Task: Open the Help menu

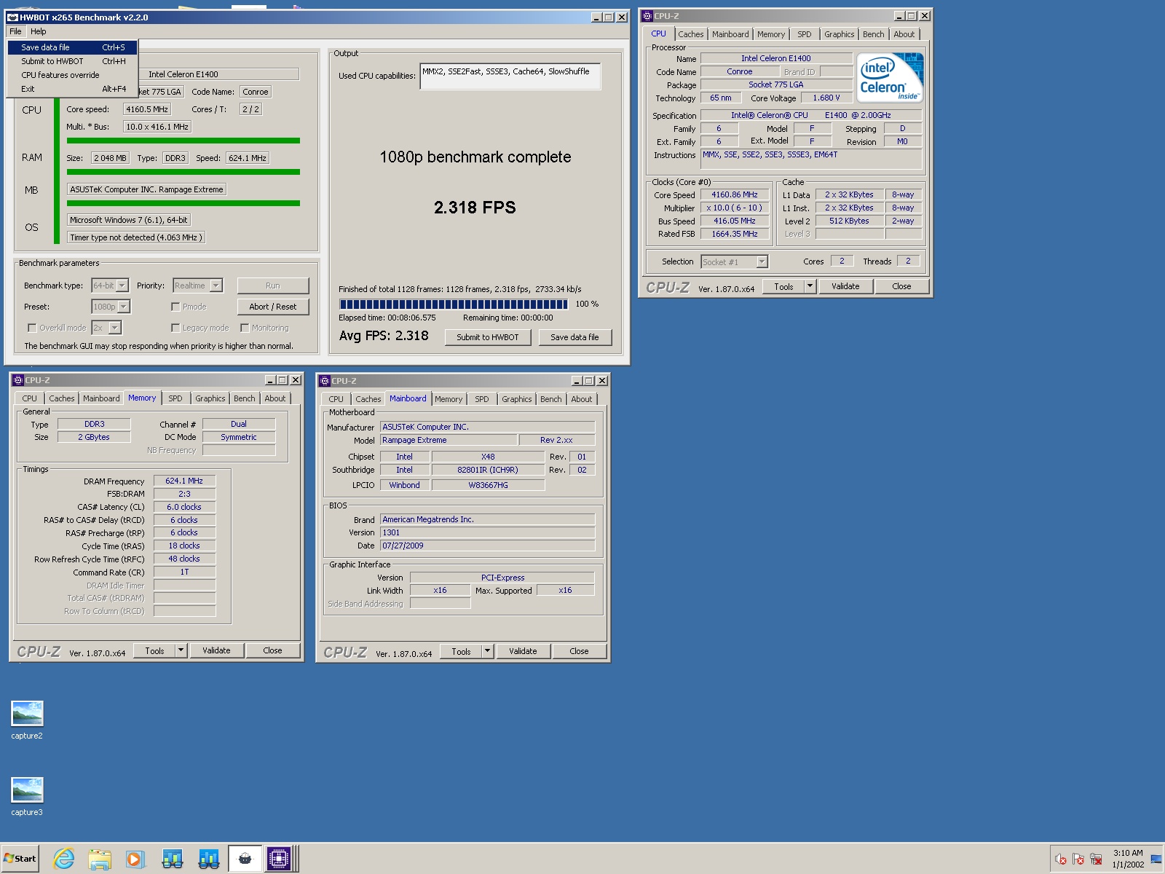Action: pos(39,31)
